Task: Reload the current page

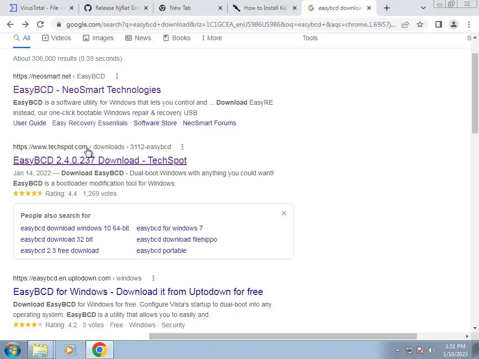Action: (x=40, y=24)
